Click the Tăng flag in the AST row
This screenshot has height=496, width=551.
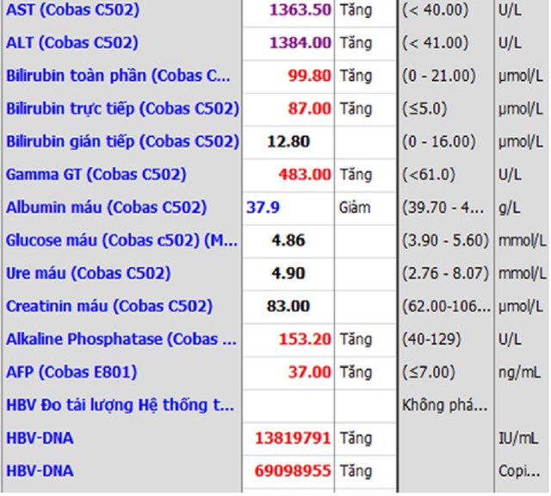[x=356, y=10]
